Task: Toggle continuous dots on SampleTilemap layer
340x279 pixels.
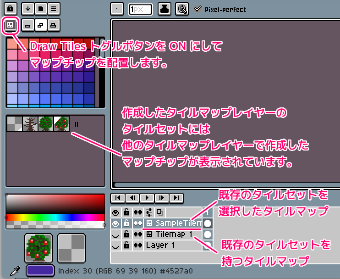Action: click(137, 223)
